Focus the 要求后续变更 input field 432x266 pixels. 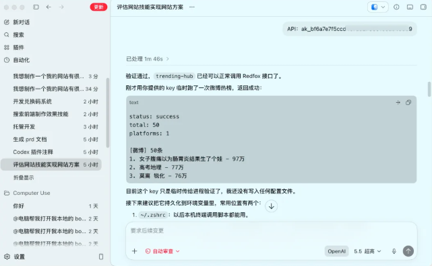(271, 230)
